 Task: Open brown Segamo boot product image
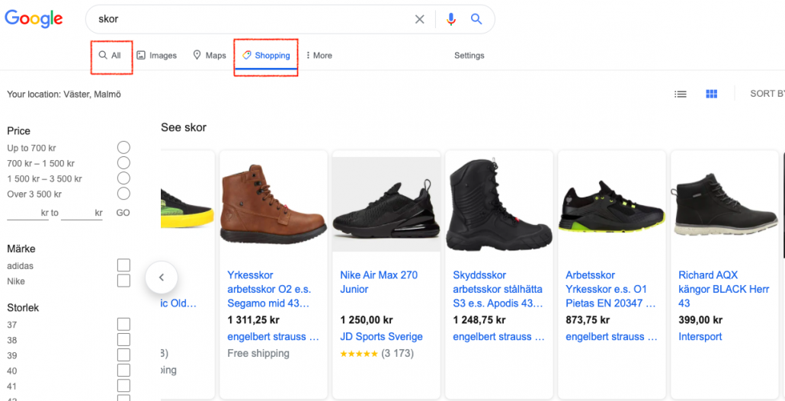(x=274, y=204)
